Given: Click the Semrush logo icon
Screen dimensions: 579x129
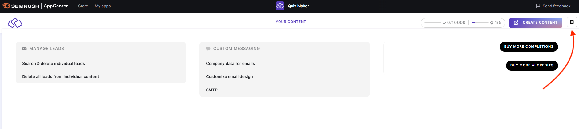Looking at the screenshot, I should click(x=6, y=6).
